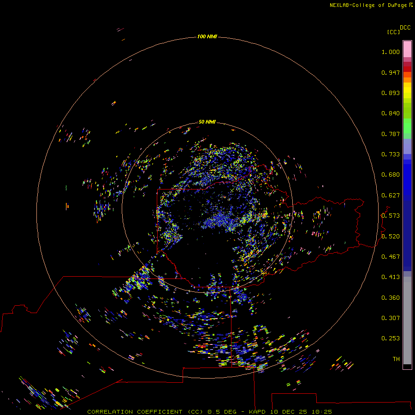Image resolution: width=415 pixels, height=415 pixels.
Task: Click the 0.680 color scale value
Action: (391, 175)
